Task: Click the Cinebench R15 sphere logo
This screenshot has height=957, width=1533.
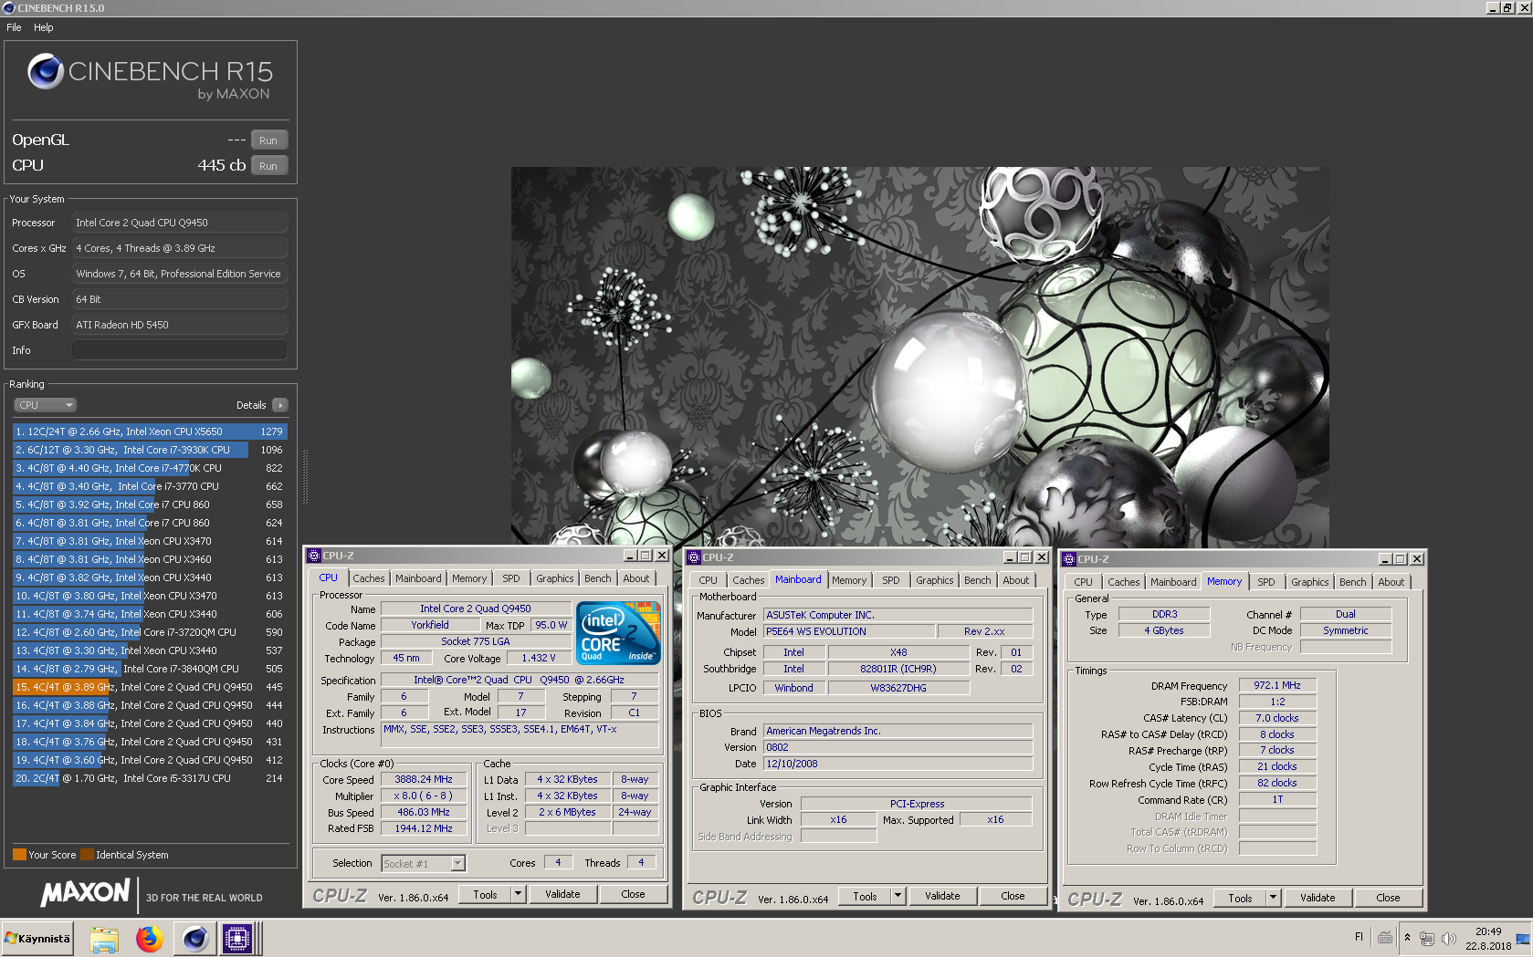Action: (45, 71)
